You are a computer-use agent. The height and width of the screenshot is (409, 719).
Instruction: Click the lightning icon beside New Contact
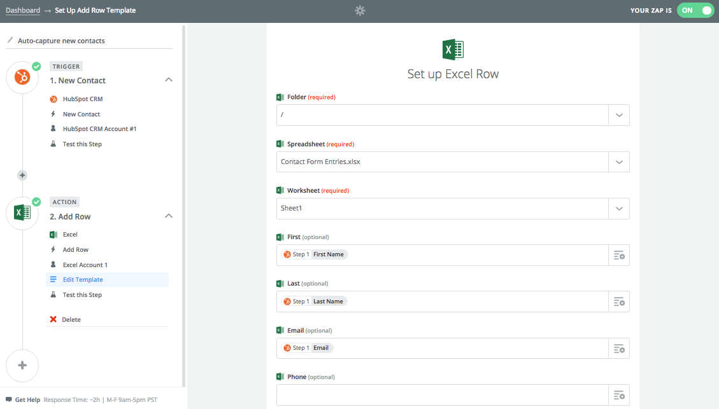[x=53, y=114]
